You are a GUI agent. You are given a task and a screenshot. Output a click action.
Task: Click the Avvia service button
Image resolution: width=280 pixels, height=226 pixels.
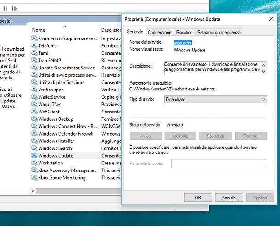tap(146, 136)
